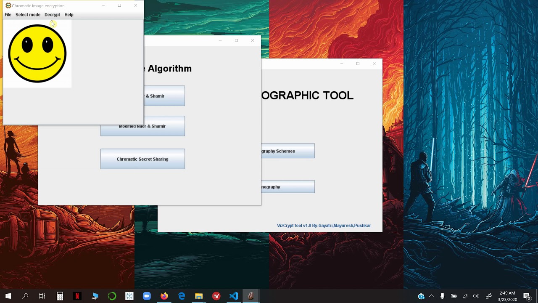The height and width of the screenshot is (303, 538).
Task: Open Firefox from the taskbar
Action: pos(164,296)
